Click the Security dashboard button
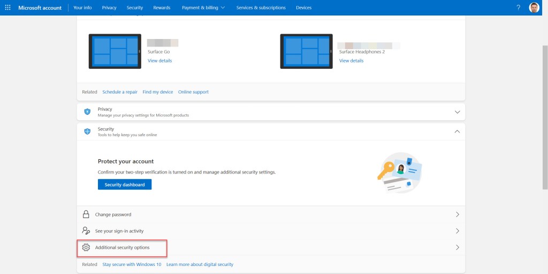The image size is (548, 274). click(x=125, y=184)
